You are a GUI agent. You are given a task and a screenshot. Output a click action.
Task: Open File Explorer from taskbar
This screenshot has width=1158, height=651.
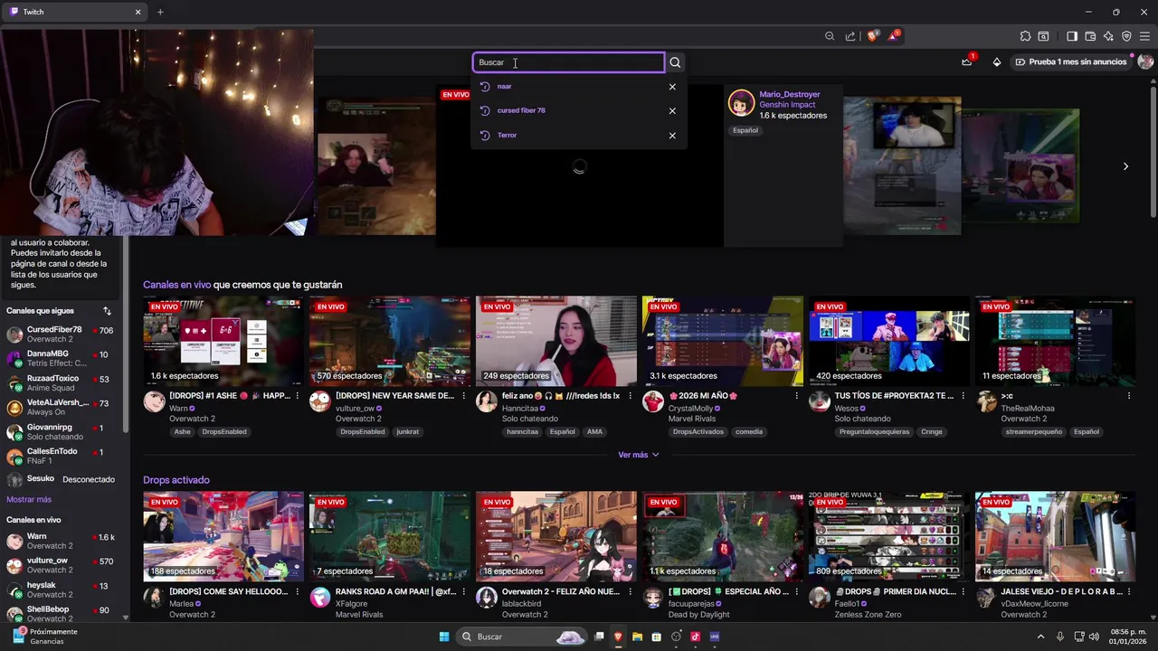(x=637, y=637)
